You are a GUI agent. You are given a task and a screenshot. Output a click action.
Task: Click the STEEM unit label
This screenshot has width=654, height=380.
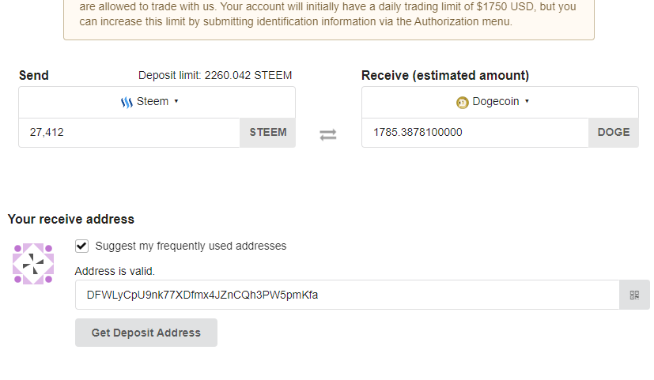click(x=268, y=133)
